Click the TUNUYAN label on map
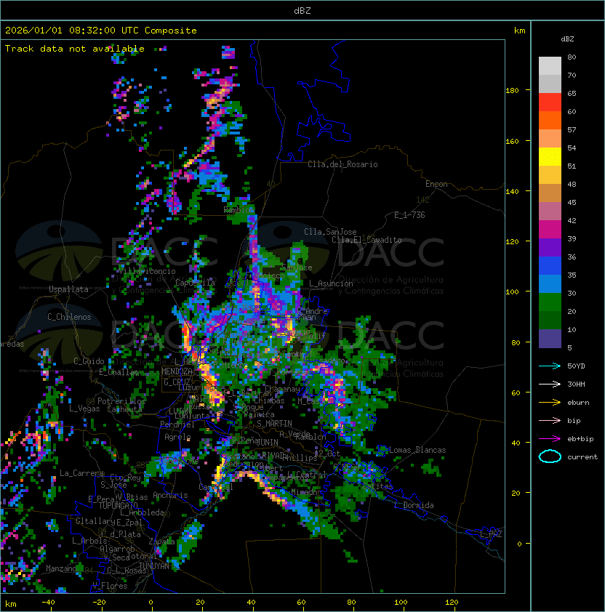 [x=154, y=566]
